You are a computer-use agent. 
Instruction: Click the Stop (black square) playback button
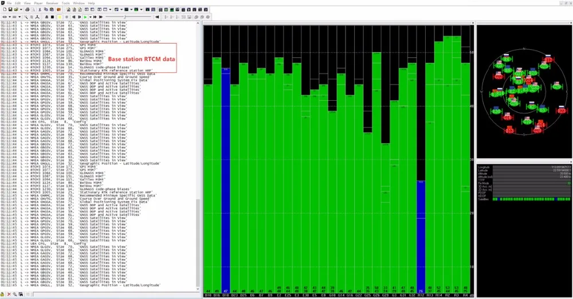(52, 17)
